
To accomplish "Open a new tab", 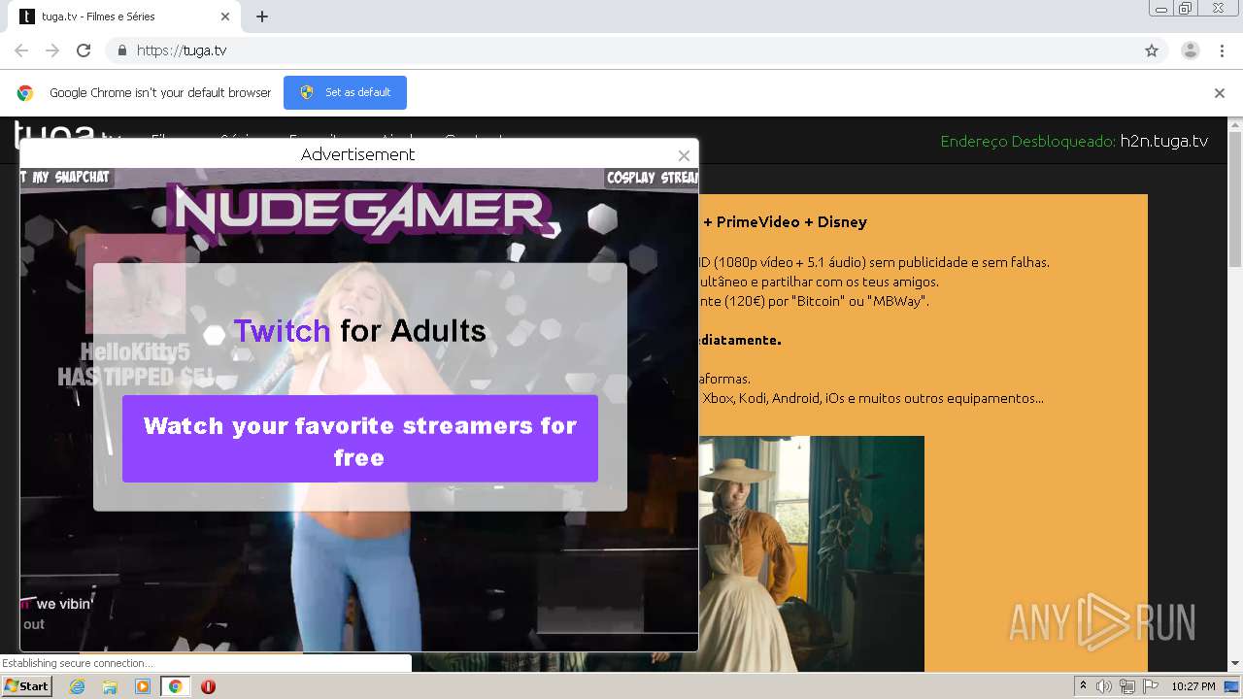I will (262, 17).
